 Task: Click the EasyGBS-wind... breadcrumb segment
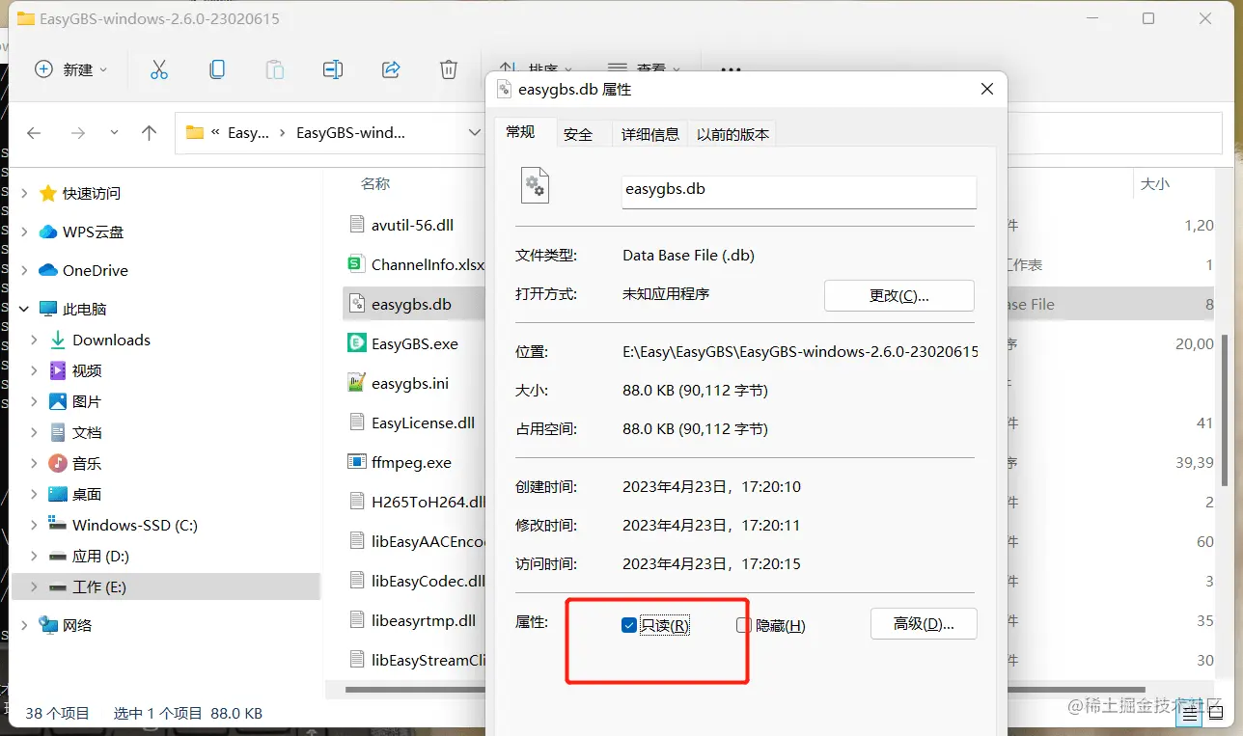(350, 133)
